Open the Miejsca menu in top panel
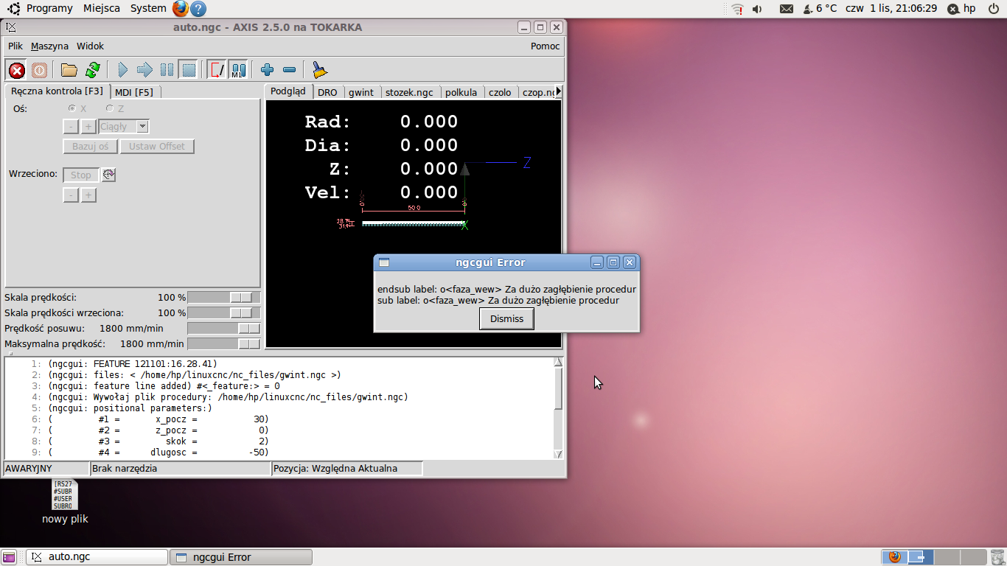 click(102, 9)
